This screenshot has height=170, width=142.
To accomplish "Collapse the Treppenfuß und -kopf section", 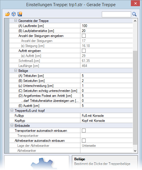I will (x=12, y=110).
